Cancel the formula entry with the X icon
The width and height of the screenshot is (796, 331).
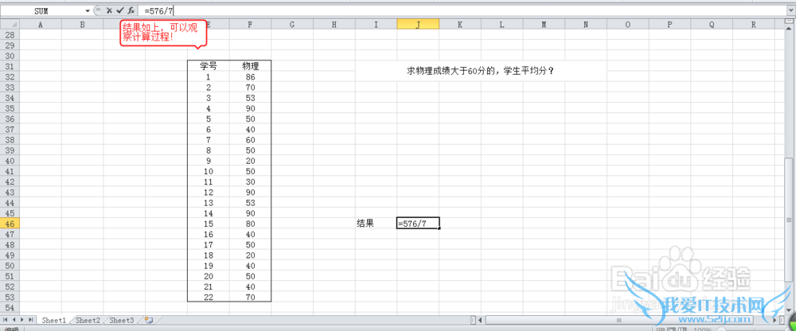[x=109, y=10]
